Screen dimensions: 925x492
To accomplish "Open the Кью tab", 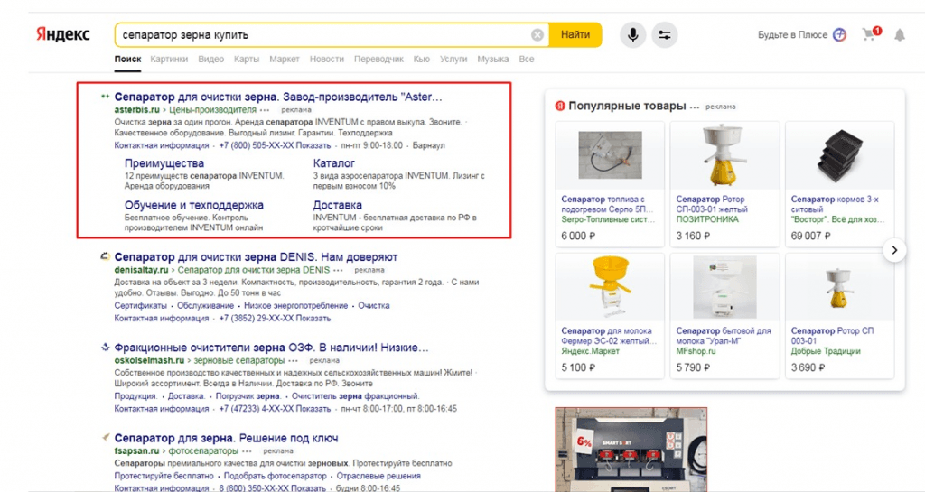I will pyautogui.click(x=421, y=59).
